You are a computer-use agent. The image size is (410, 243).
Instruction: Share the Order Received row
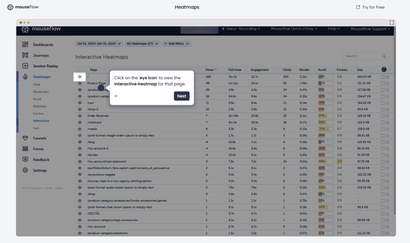(382, 116)
